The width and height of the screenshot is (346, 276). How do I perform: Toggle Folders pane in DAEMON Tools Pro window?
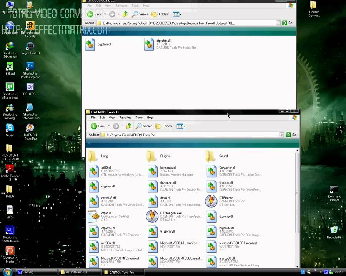[164, 126]
